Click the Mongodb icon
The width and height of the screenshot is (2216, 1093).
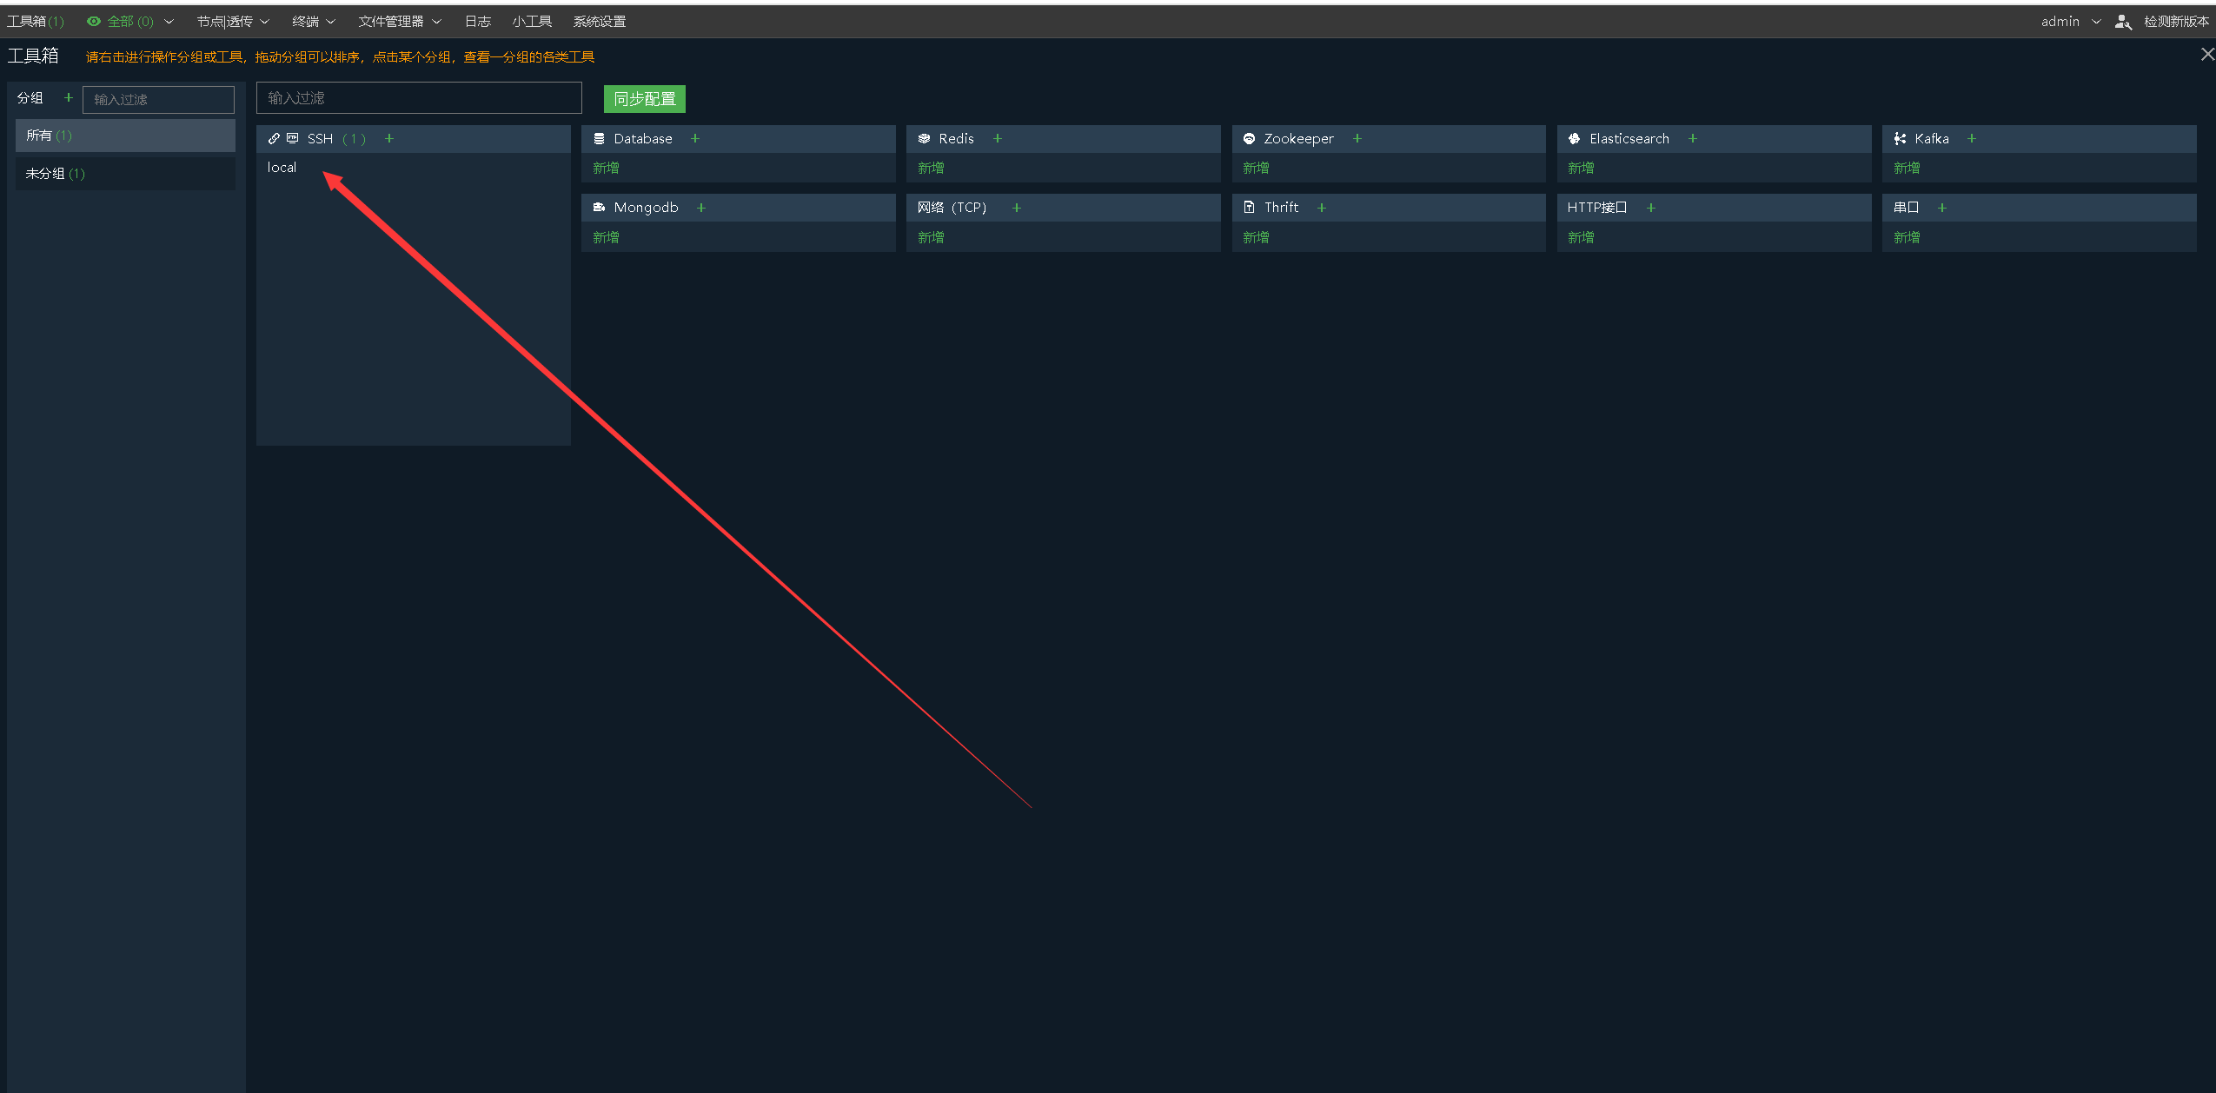pos(599,208)
